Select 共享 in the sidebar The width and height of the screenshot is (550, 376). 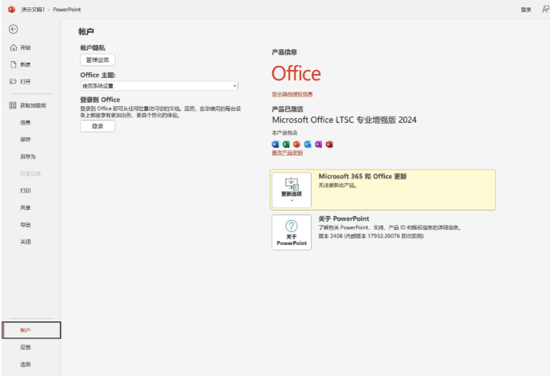(25, 207)
